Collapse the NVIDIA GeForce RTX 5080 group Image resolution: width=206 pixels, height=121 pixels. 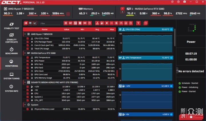(x=25, y=53)
